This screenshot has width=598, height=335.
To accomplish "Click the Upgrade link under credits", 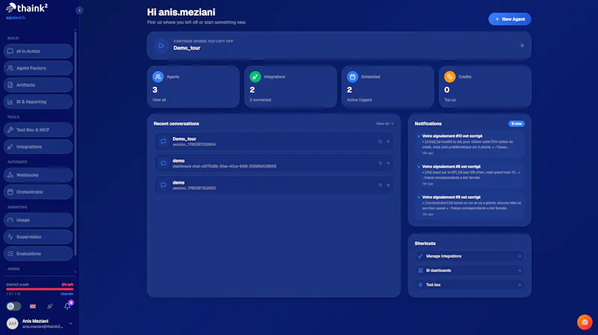I will 67,294.
